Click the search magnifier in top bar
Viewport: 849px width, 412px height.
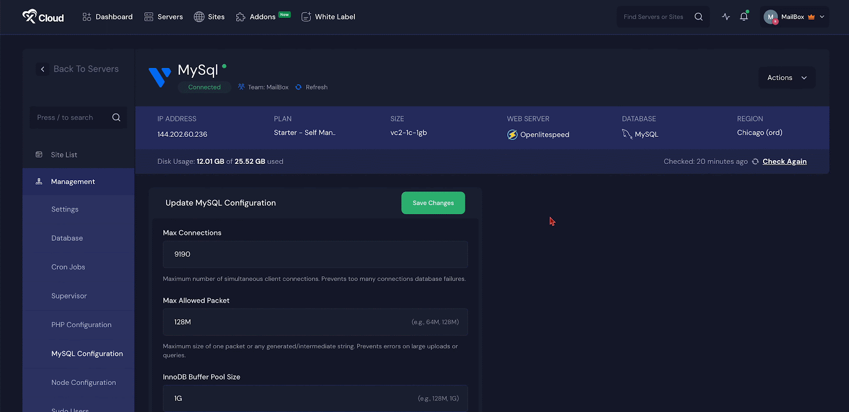click(698, 17)
